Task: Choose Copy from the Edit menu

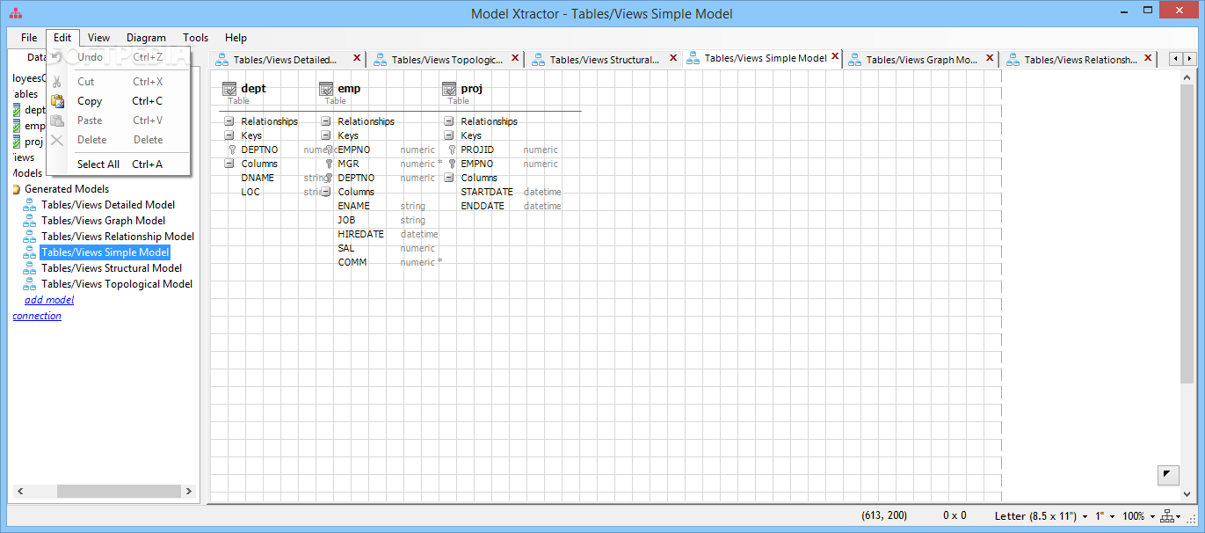Action: [119, 101]
